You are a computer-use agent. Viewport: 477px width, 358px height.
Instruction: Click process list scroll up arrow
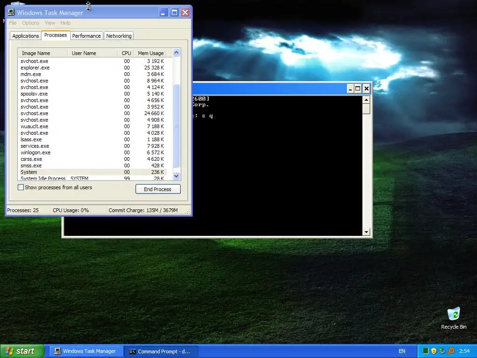[177, 53]
